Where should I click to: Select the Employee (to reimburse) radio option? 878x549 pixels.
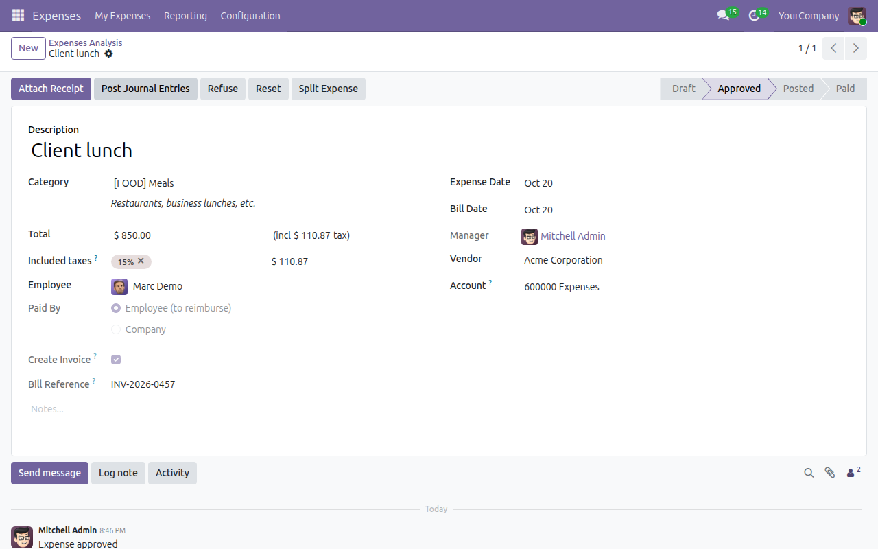116,308
